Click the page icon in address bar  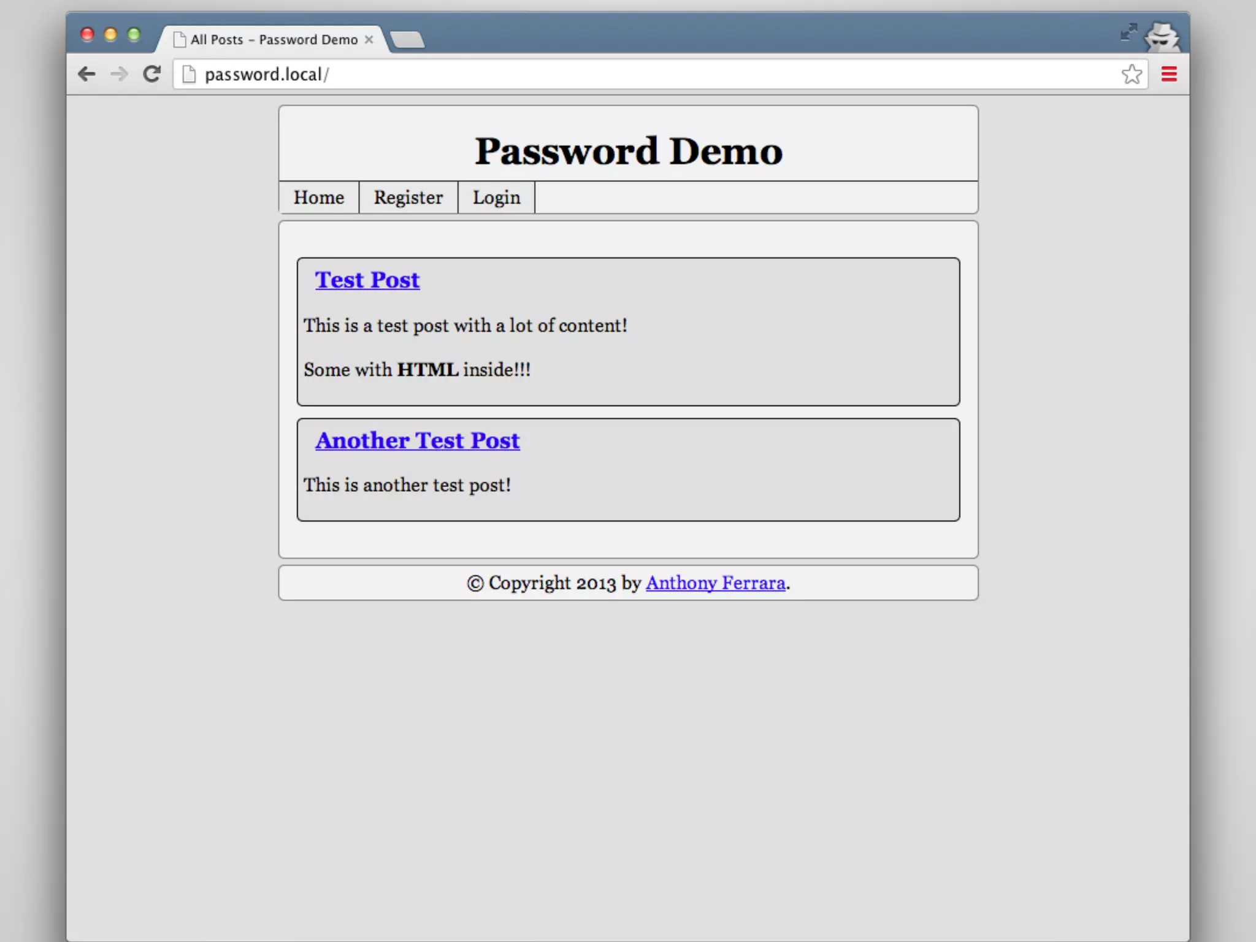[190, 74]
